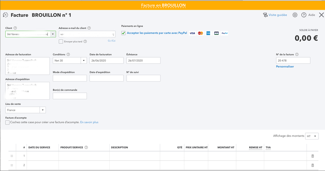Open the invoice history clock icon
Image resolution: width=325 pixels, height=171 pixels.
point(6,15)
